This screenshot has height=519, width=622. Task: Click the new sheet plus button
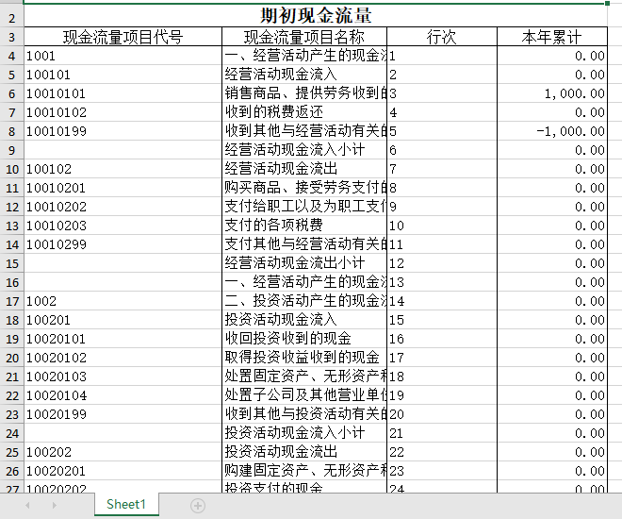[x=198, y=506]
